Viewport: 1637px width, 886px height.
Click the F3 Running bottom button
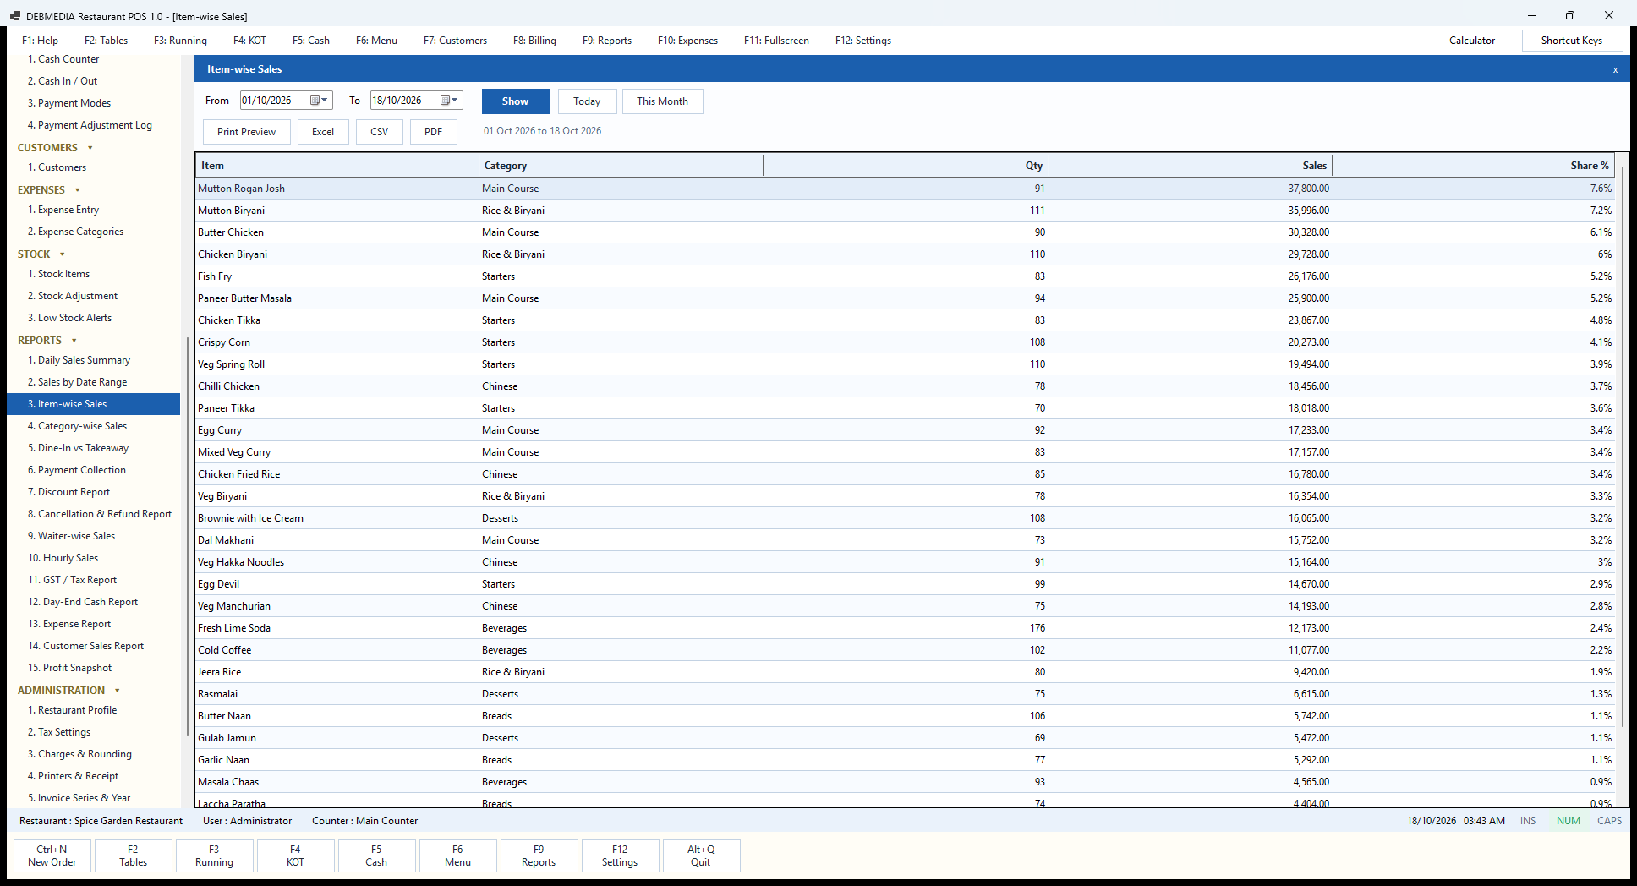click(x=214, y=856)
